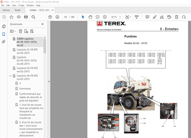Collapse the left pane with the divider arrow

pyautogui.click(x=48, y=81)
